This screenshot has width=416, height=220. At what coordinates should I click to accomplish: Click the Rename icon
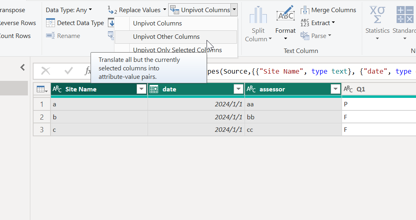pos(51,36)
